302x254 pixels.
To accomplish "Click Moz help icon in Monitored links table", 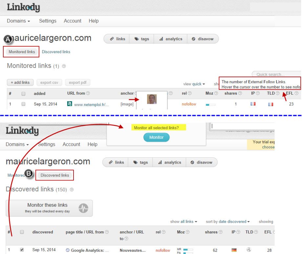I will point(216,93).
